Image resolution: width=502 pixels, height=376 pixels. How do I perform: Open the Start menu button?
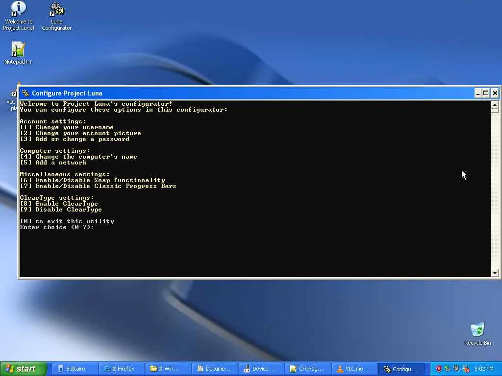tap(23, 369)
